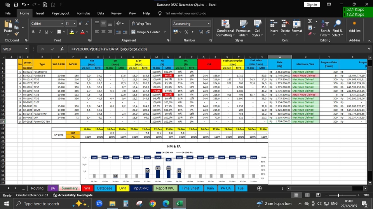Expand Fill Color dropdown arrow
The height and width of the screenshot is (209, 373).
77,32
